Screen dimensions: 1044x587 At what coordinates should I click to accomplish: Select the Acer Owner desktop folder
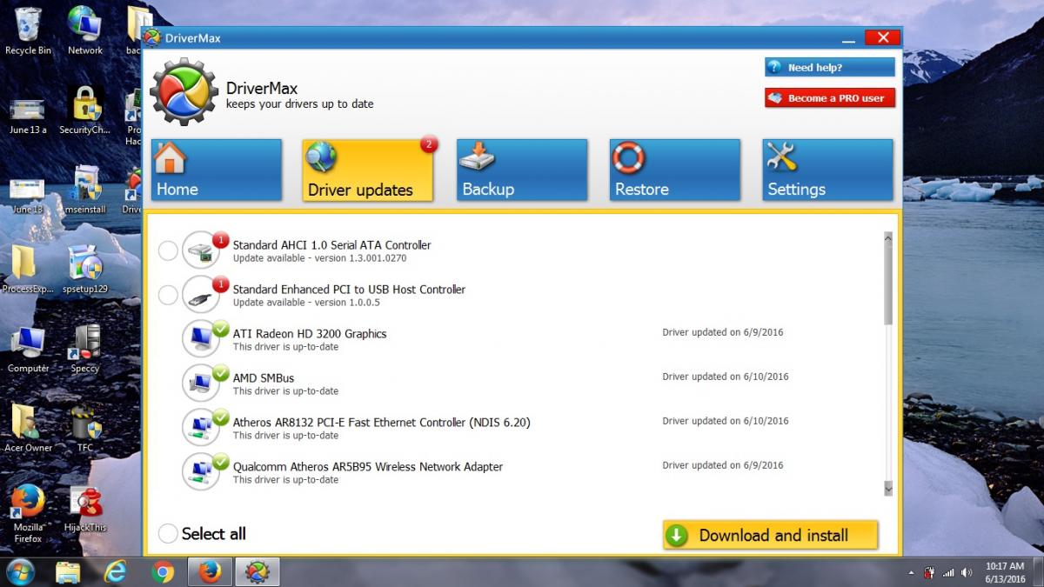28,429
